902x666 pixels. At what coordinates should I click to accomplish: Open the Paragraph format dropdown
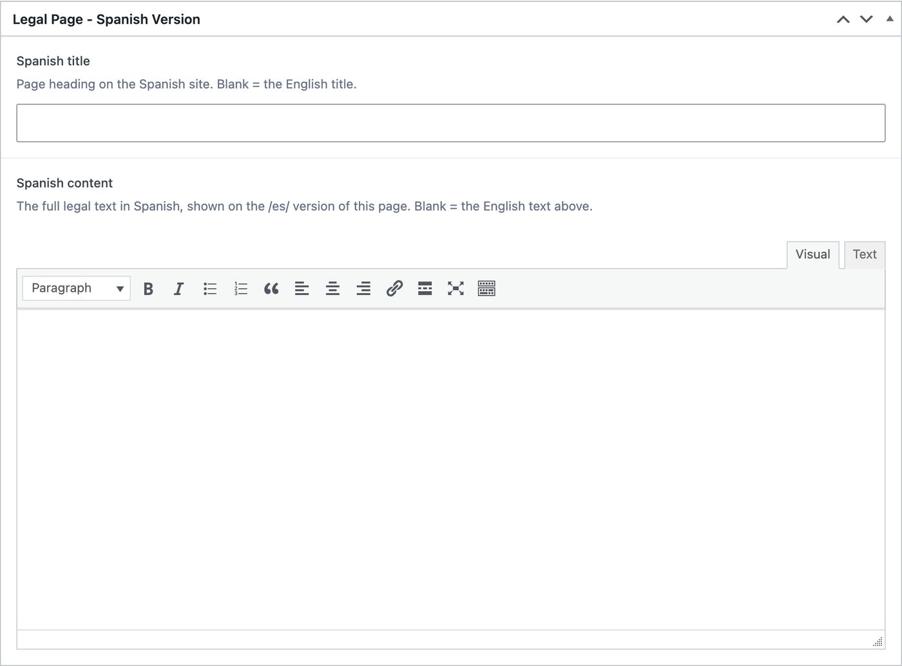pos(77,289)
